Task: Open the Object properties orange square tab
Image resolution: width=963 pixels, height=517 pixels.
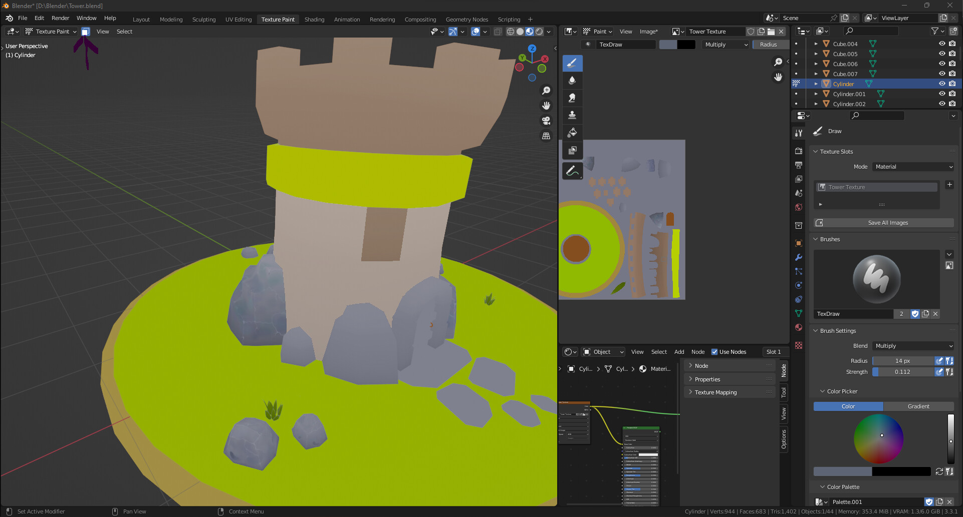Action: [799, 243]
